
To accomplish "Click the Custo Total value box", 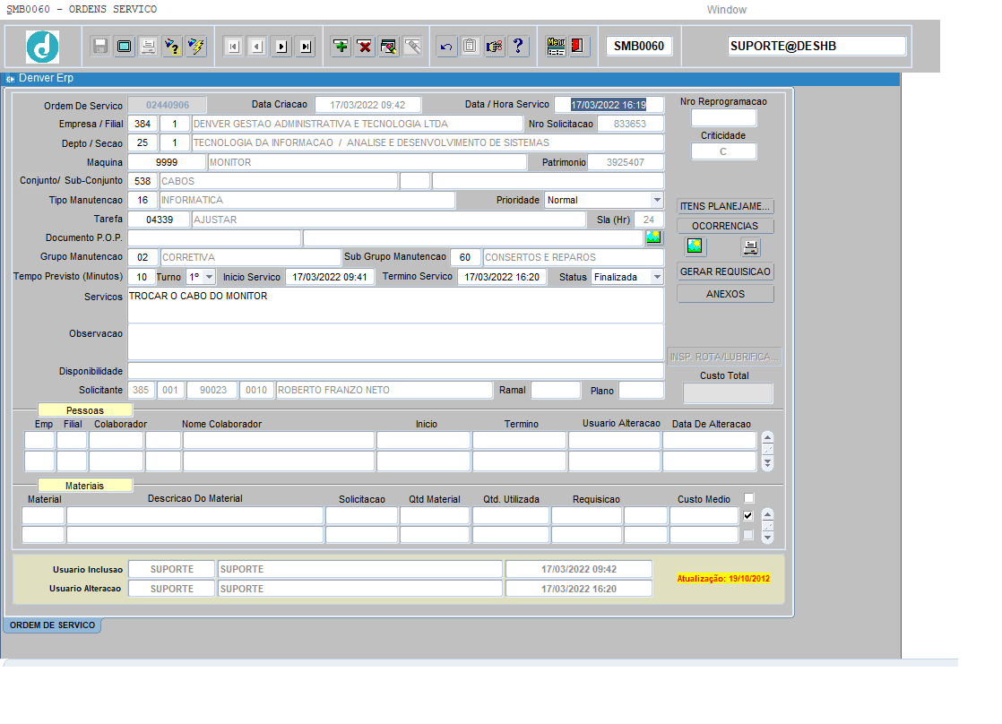I will (x=728, y=393).
